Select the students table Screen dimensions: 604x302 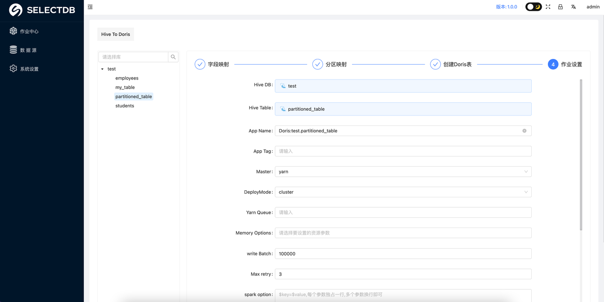(125, 106)
